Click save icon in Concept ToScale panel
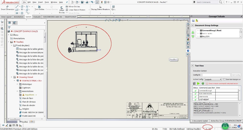 click(193, 20)
